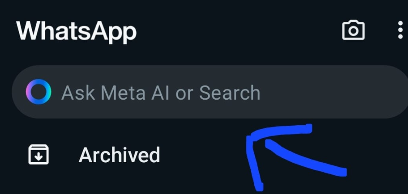Show the kebab menu options
Viewport: 408px width, 194px height.
(x=401, y=30)
